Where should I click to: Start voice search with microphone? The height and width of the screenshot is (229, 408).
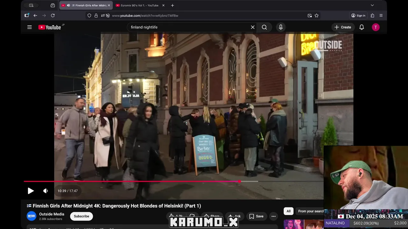(x=281, y=27)
